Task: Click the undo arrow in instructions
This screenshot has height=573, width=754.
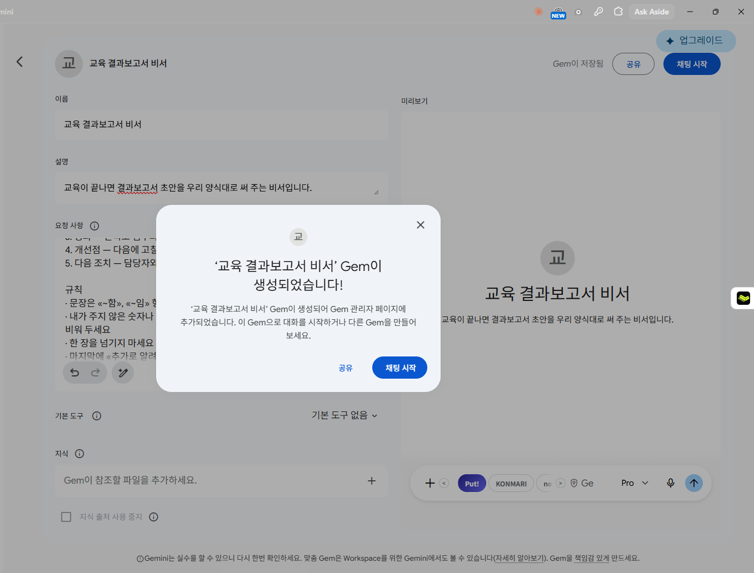Action: point(74,373)
